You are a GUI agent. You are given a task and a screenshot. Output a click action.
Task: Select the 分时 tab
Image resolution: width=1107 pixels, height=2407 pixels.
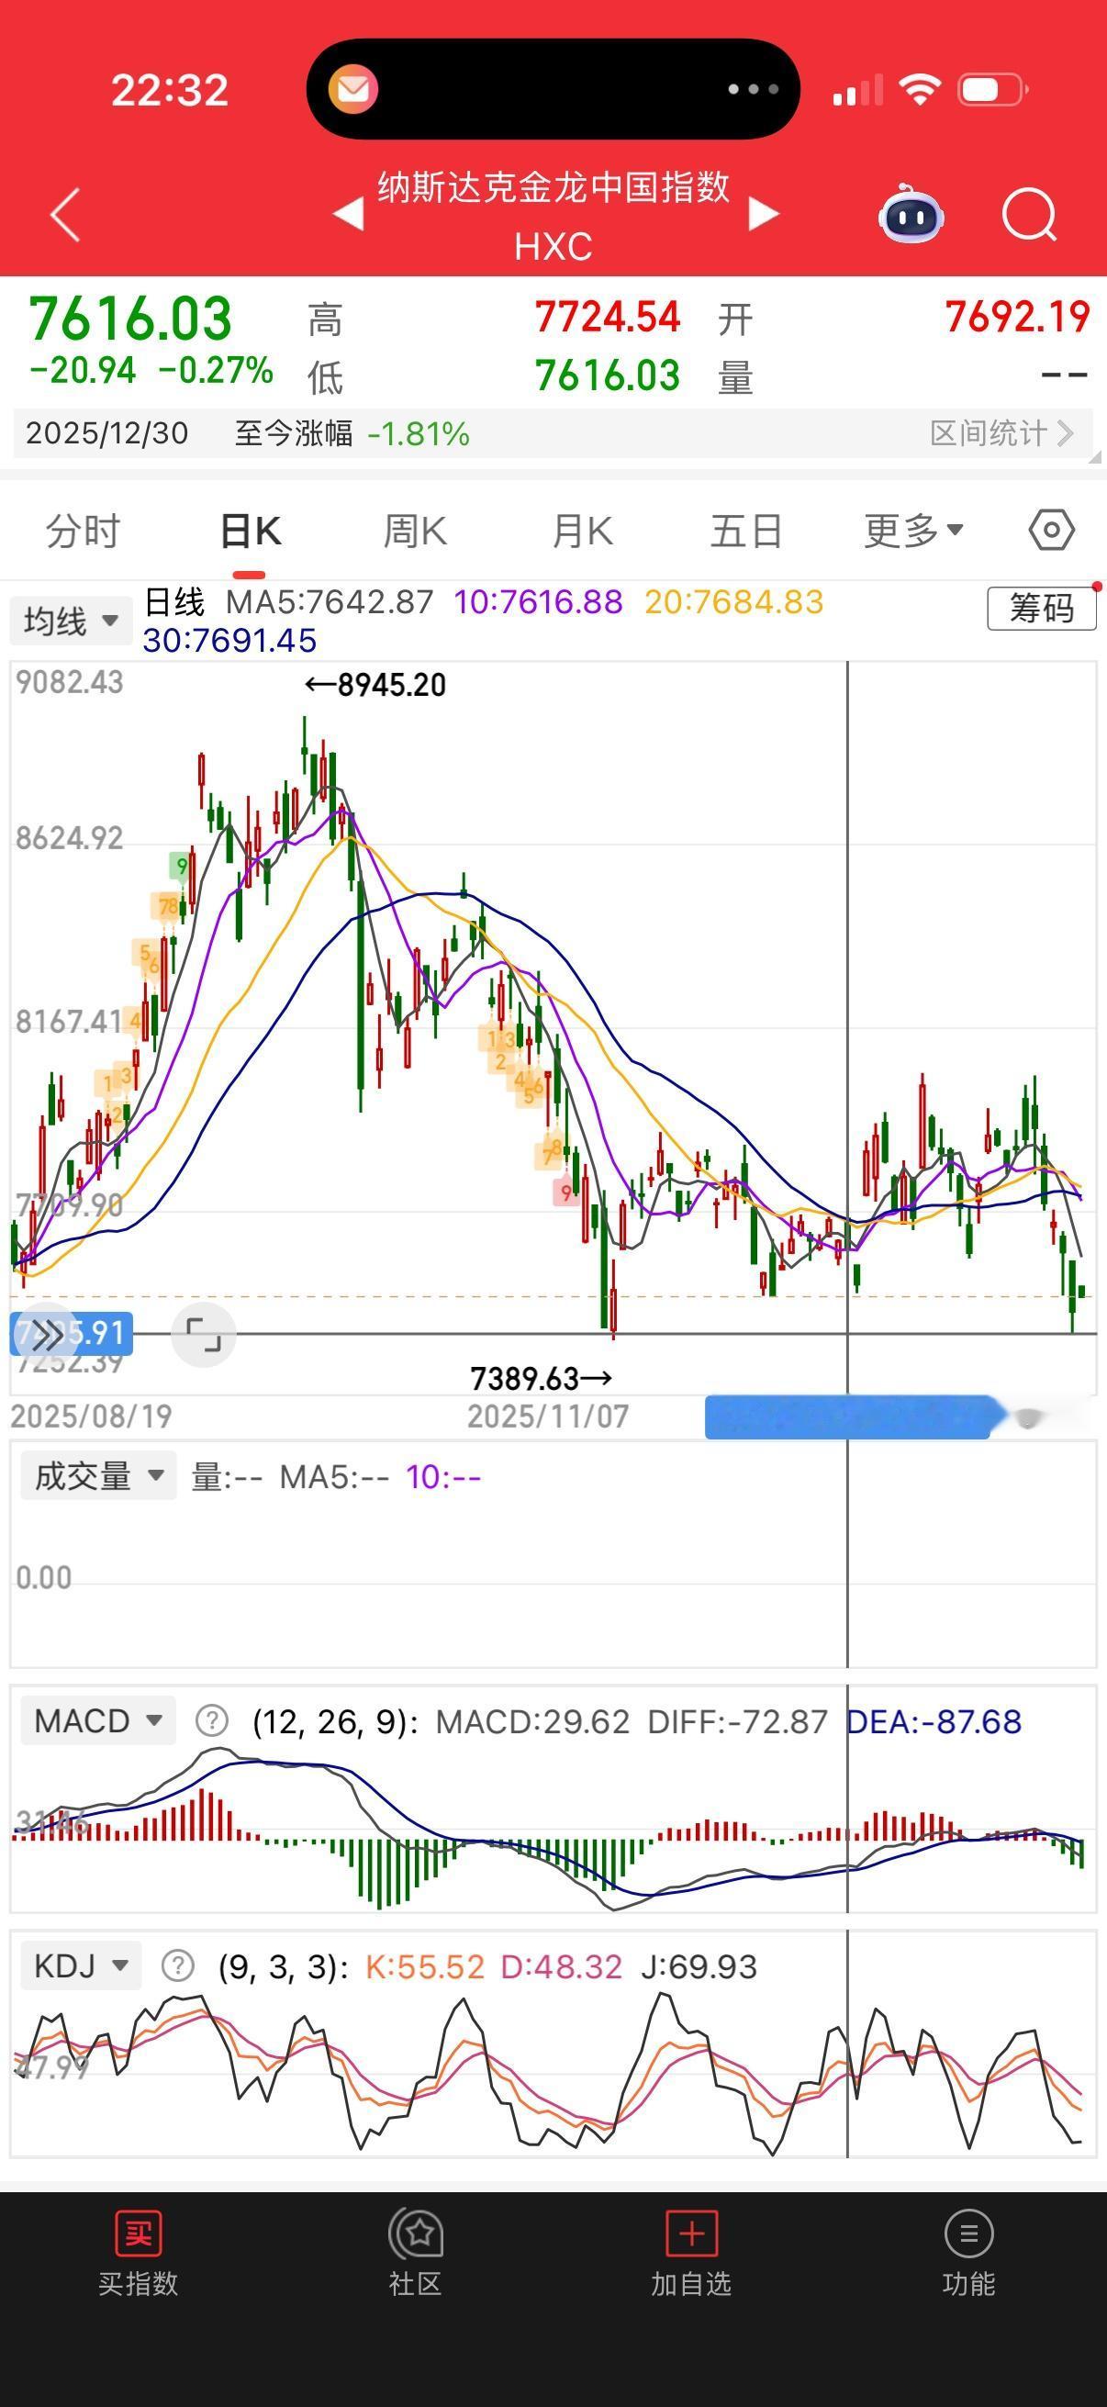pyautogui.click(x=84, y=531)
